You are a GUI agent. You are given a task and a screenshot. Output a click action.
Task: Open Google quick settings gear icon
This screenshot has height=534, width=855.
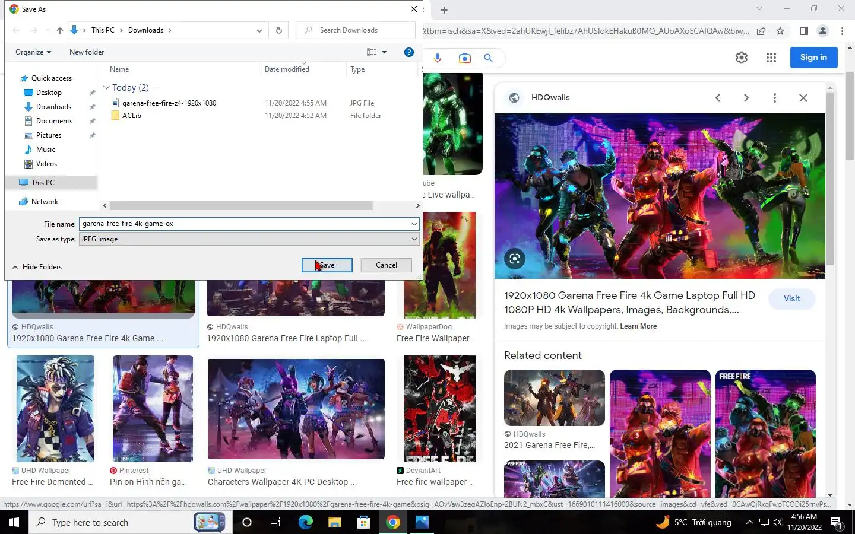[742, 58]
